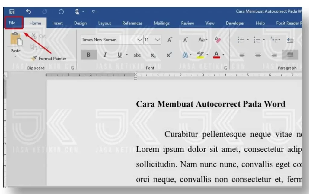Screen dimensions: 309x194
Task: Open the Foxit Reader tab
Action: 289,23
